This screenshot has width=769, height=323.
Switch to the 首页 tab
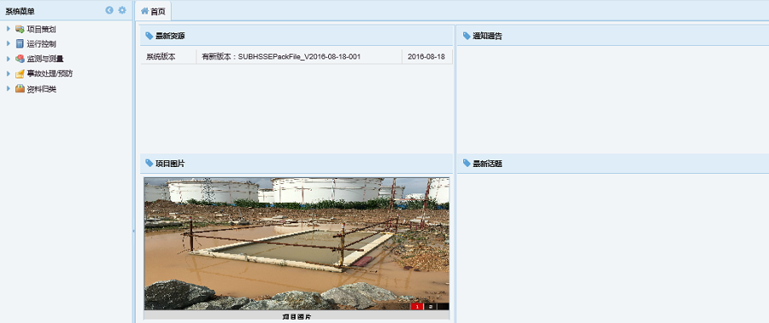(x=153, y=11)
